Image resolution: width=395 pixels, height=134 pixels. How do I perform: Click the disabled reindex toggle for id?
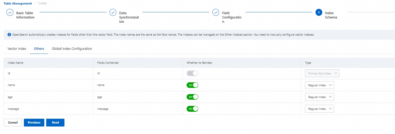pos(192,73)
